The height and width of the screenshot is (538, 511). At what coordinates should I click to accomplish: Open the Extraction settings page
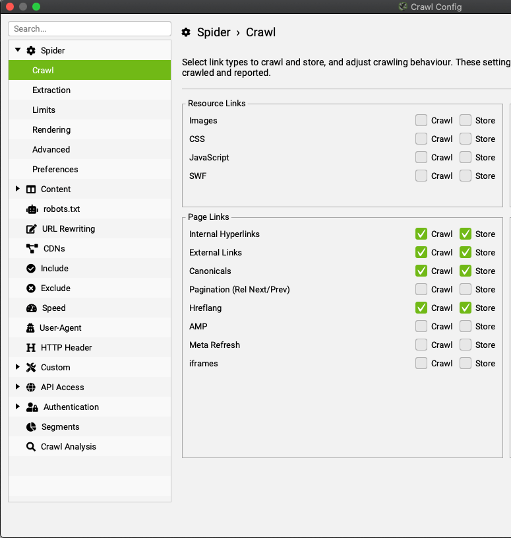point(51,90)
